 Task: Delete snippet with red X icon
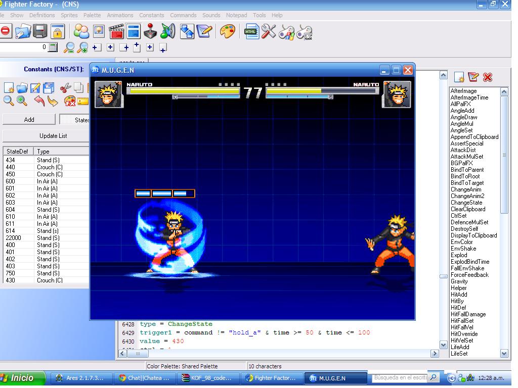(x=488, y=77)
